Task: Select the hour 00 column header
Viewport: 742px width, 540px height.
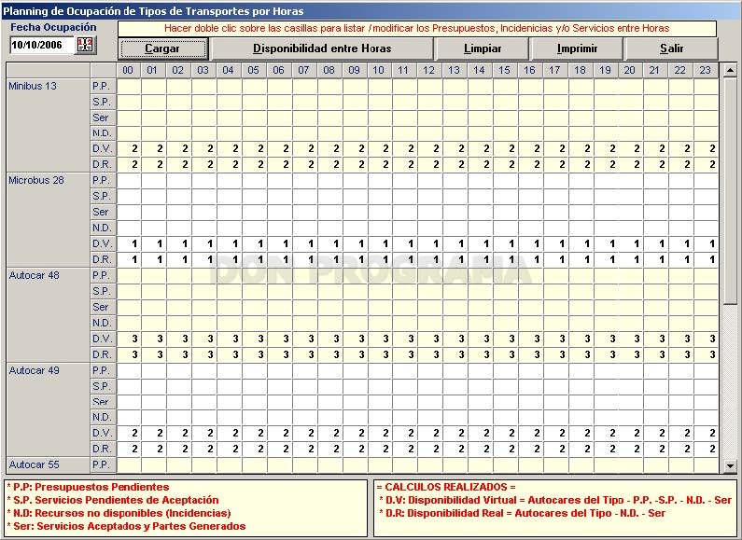Action: 128,70
